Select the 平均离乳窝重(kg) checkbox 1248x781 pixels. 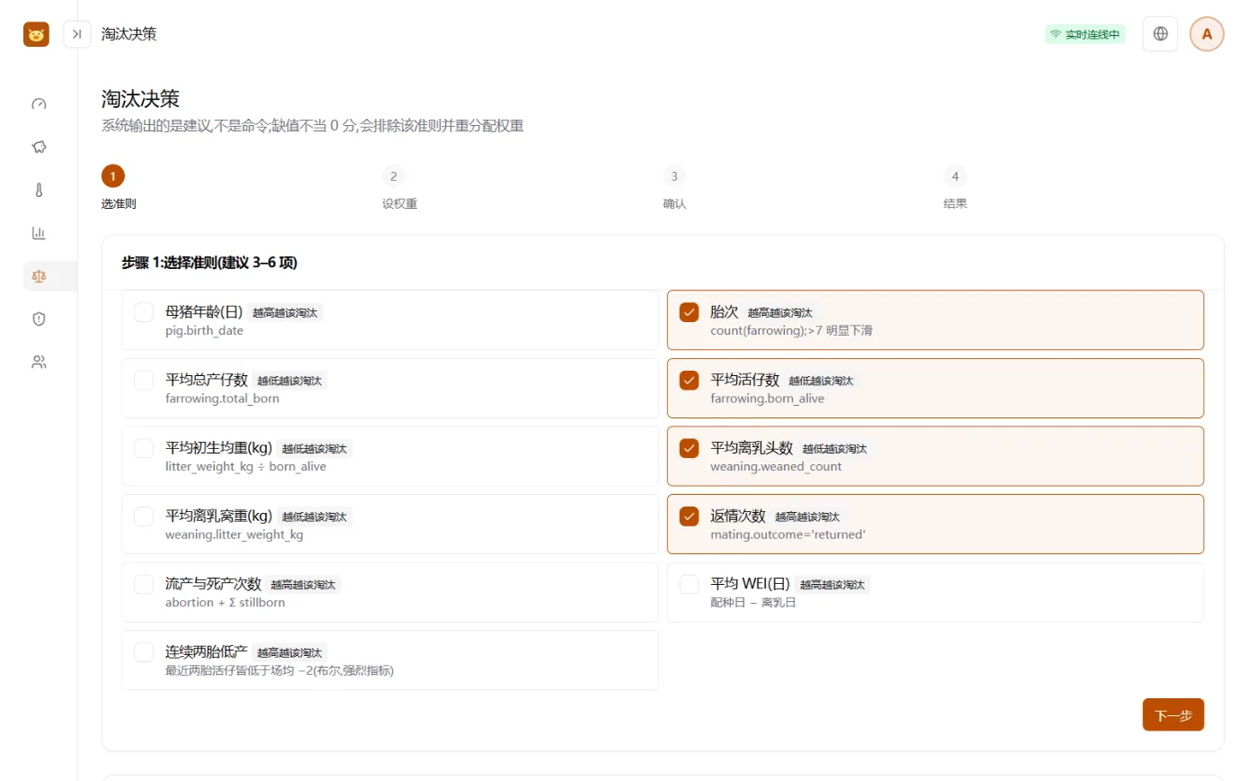click(144, 516)
